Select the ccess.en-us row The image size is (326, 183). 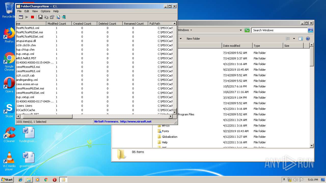pos(94,84)
